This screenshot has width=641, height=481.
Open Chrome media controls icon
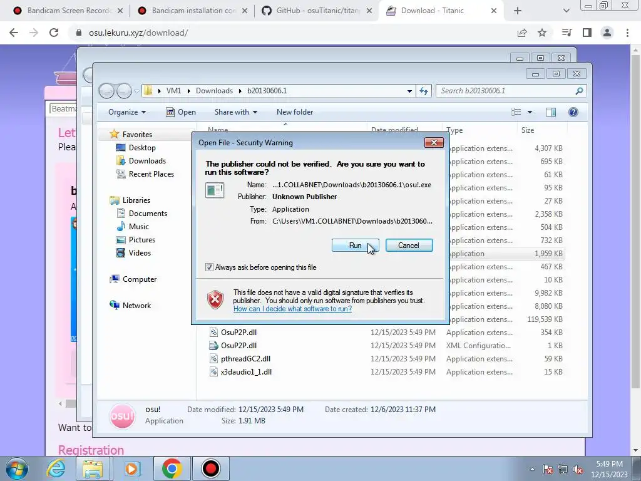(567, 33)
